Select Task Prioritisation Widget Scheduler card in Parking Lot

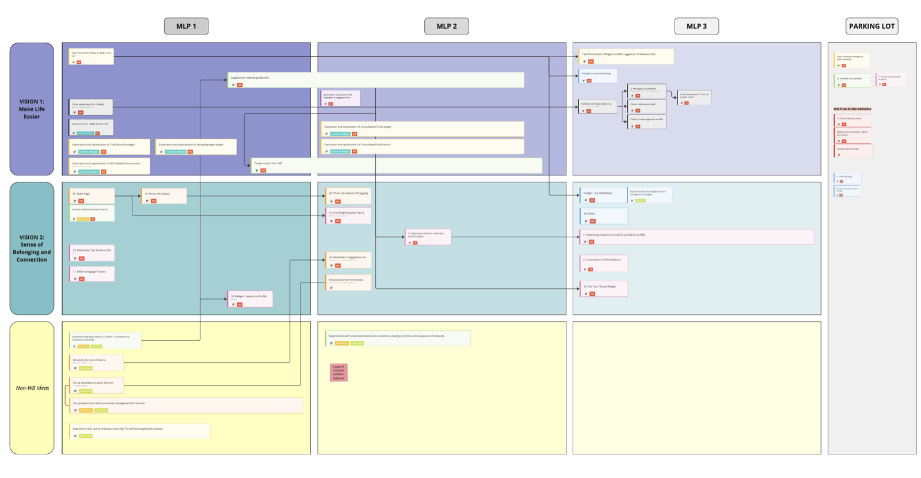(852, 60)
